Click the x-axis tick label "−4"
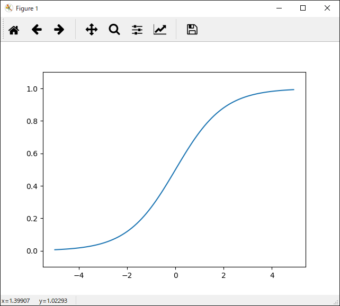This screenshot has width=340, height=306. [78, 275]
